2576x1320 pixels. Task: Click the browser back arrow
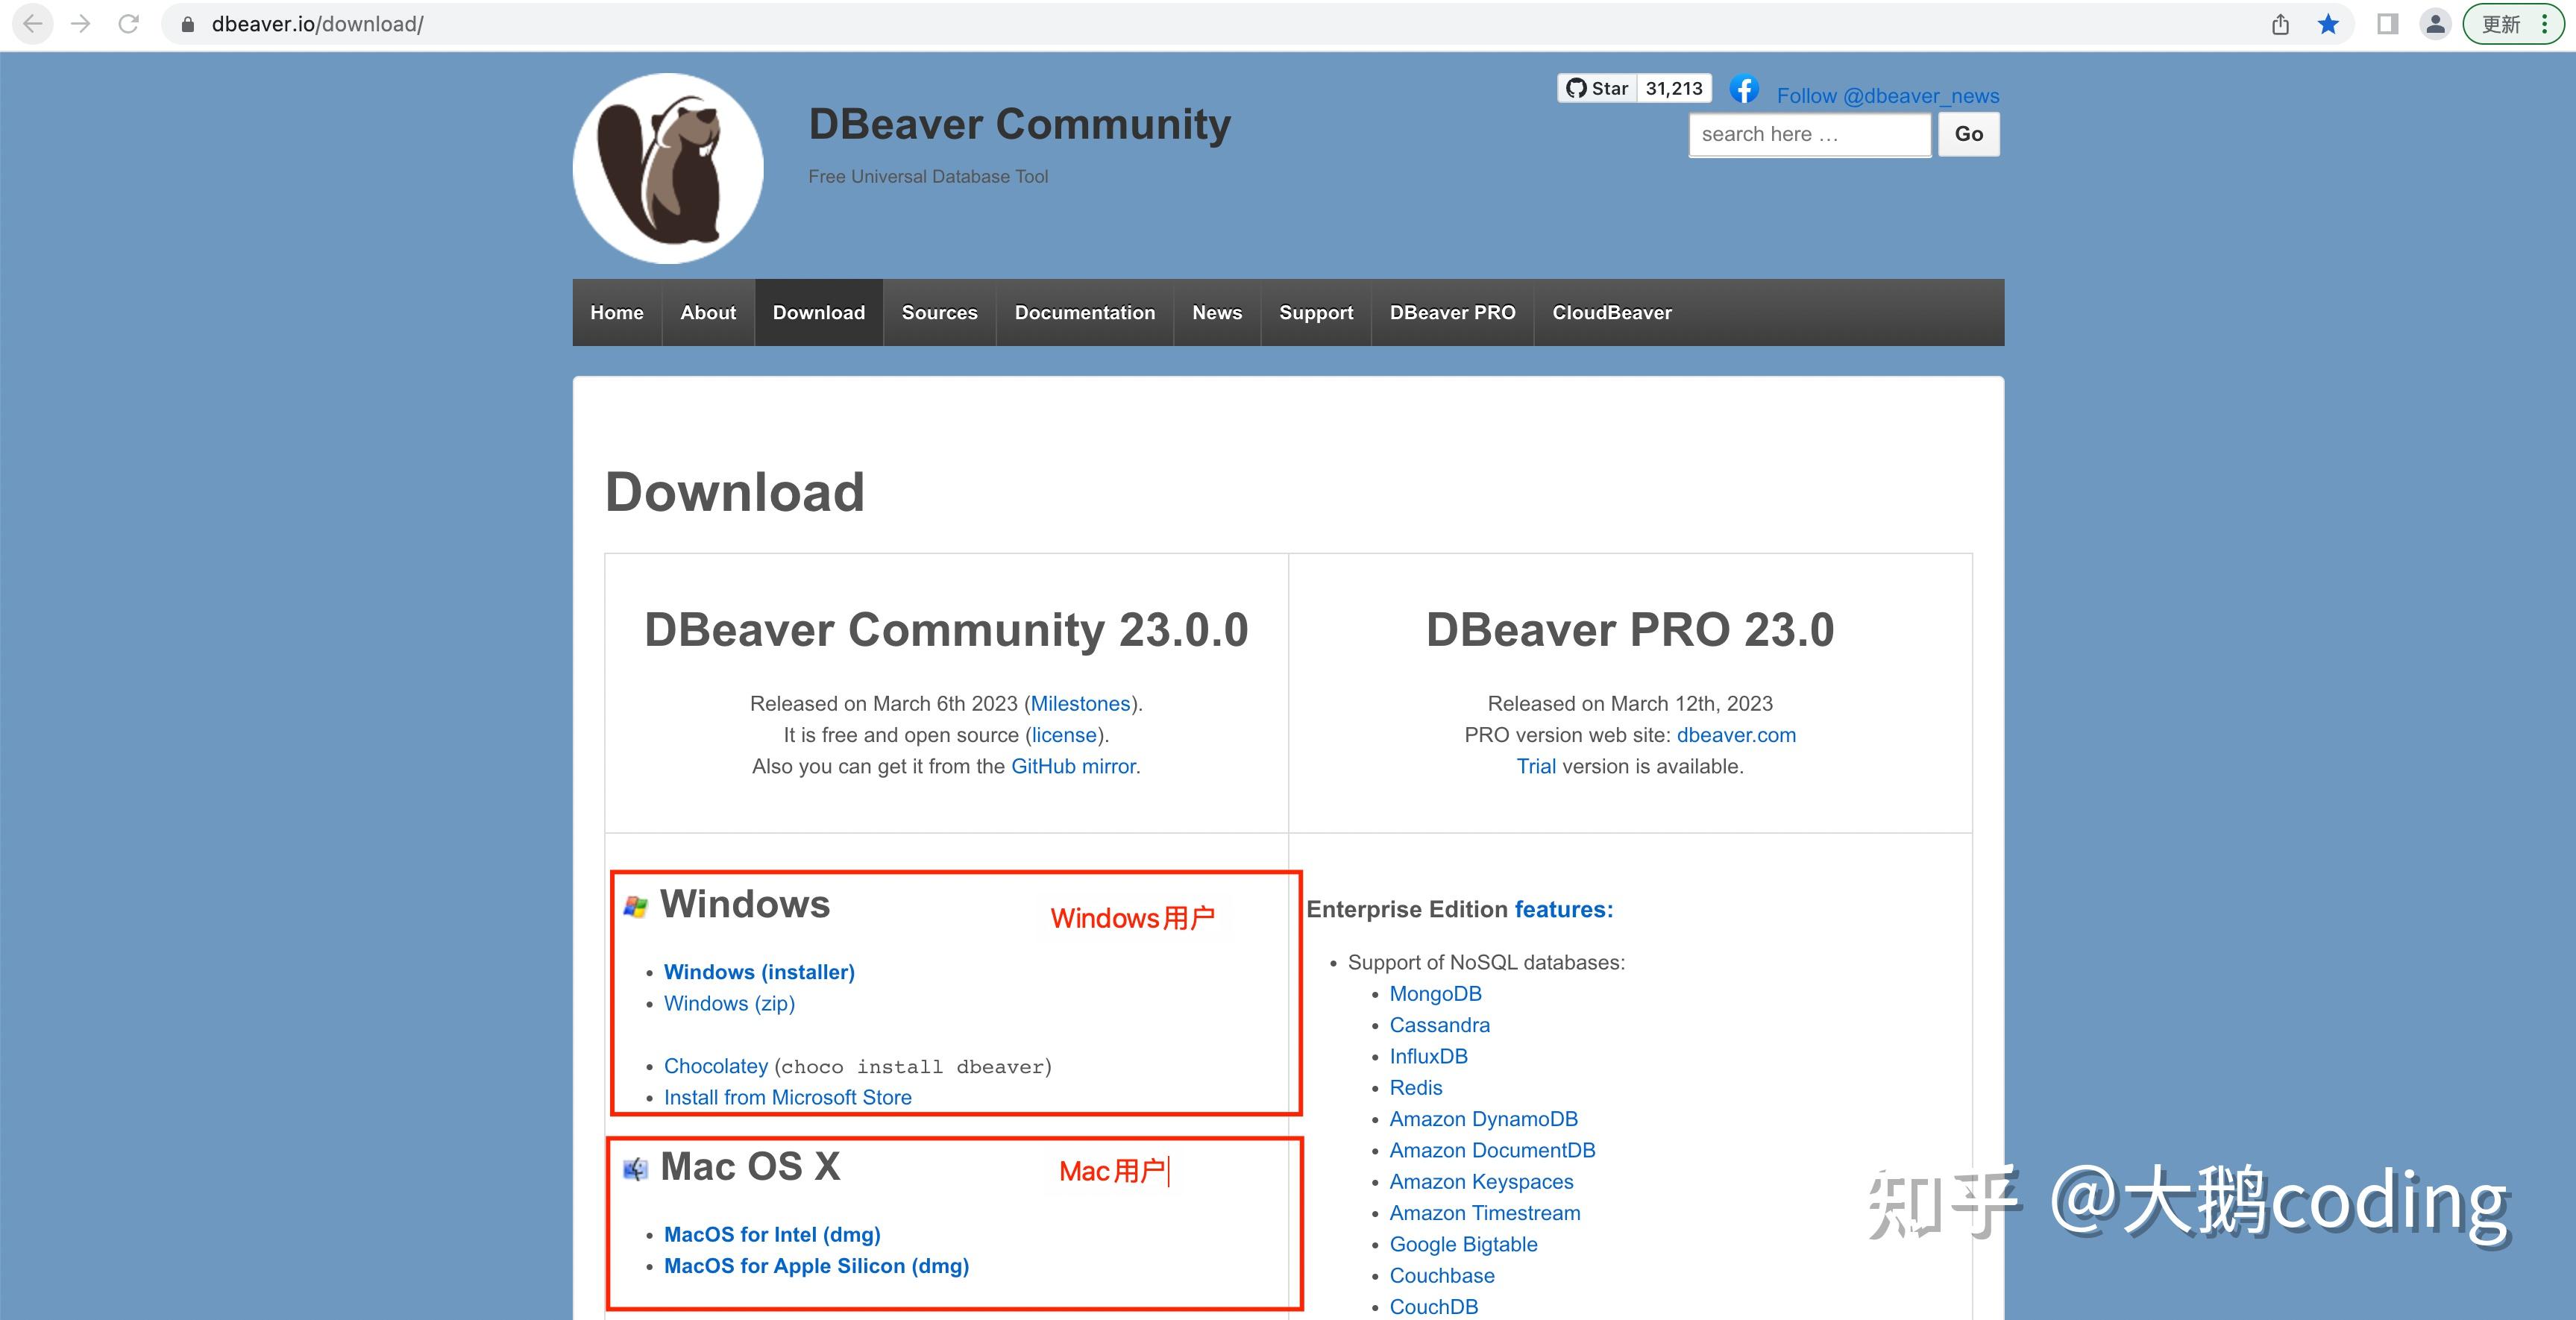click(33, 24)
